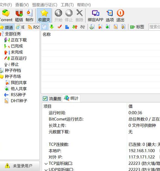Open the 查看(V) menu
This screenshot has width=160, height=171.
[22, 5]
